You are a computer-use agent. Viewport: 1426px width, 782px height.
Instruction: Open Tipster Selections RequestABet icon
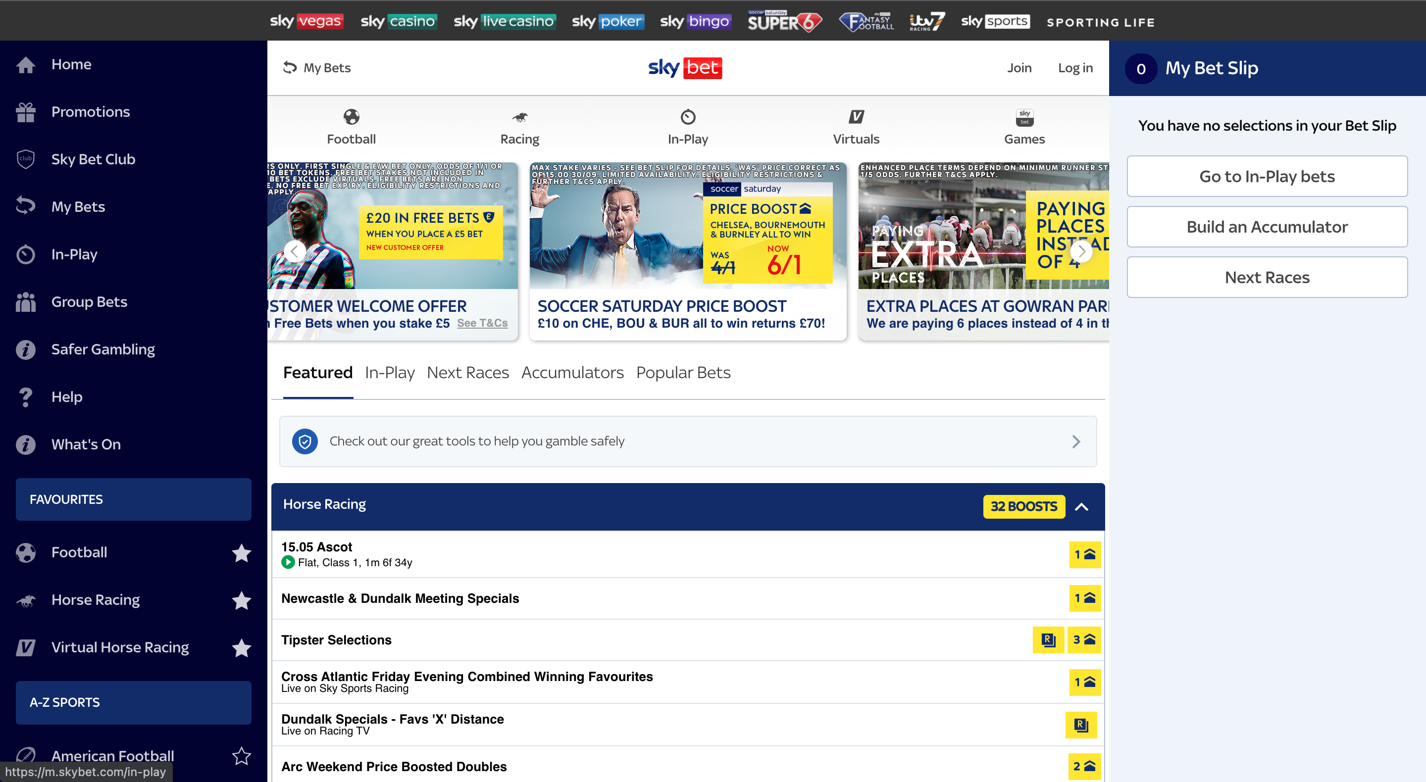pyautogui.click(x=1049, y=640)
